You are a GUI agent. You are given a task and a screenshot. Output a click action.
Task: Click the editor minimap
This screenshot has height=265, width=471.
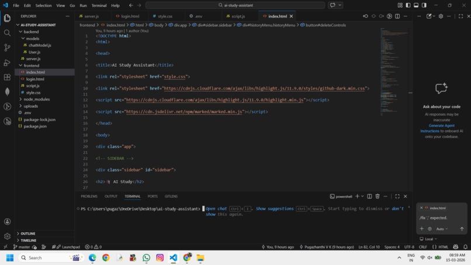(x=394, y=71)
